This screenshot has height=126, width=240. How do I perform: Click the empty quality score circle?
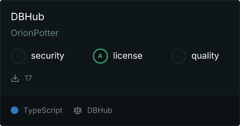point(179,56)
